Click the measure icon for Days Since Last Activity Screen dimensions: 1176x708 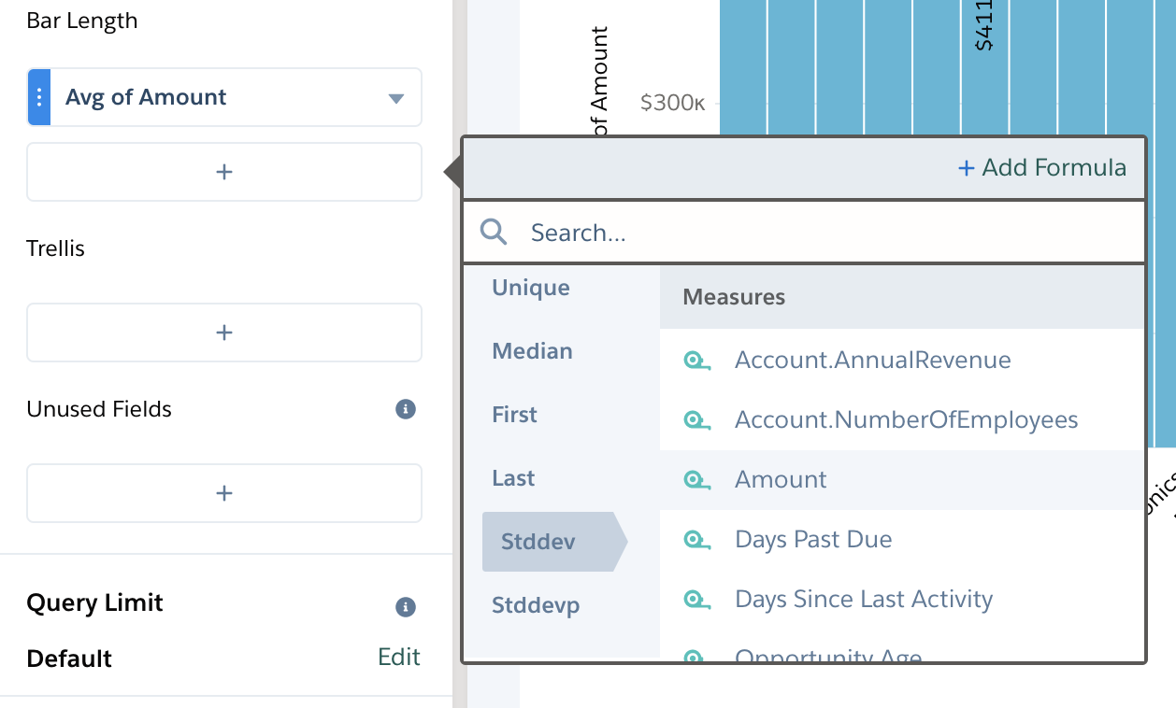tap(696, 599)
